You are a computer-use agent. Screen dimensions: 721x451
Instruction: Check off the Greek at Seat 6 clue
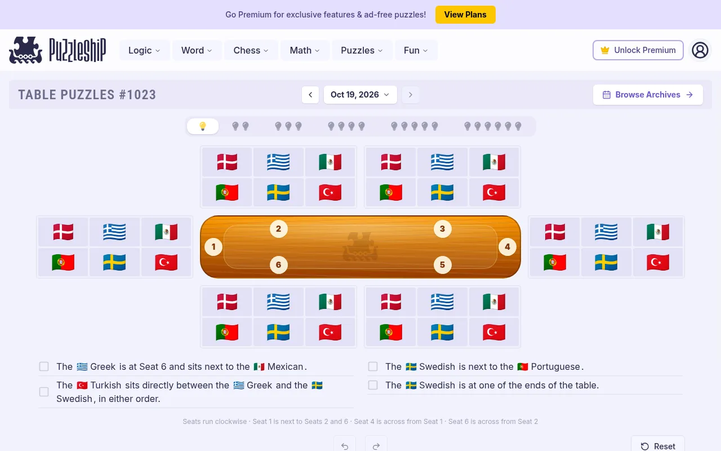(44, 366)
